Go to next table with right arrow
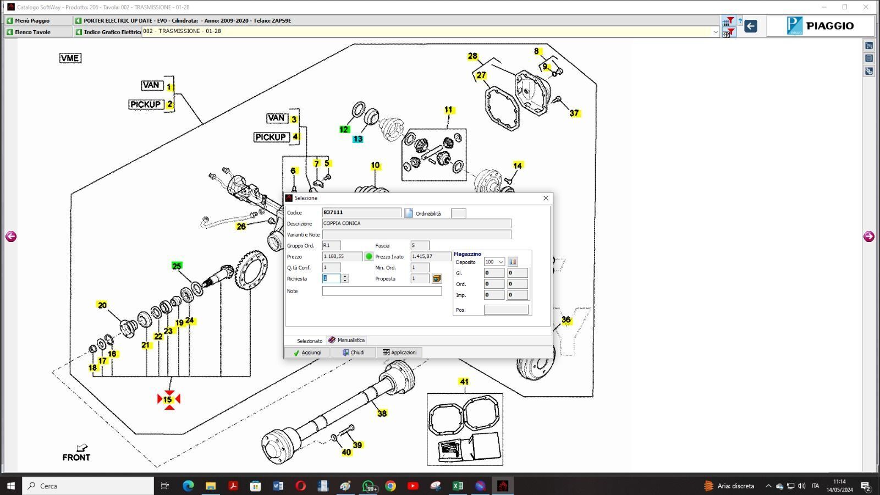 click(868, 237)
